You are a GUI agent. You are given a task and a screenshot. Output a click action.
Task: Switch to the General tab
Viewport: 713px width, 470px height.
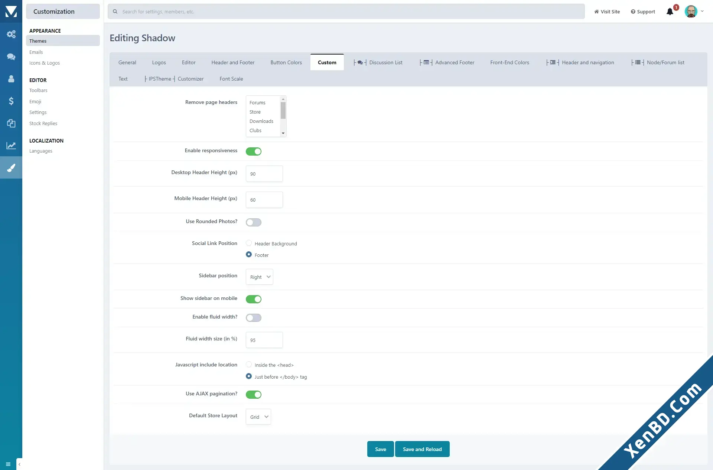coord(127,62)
